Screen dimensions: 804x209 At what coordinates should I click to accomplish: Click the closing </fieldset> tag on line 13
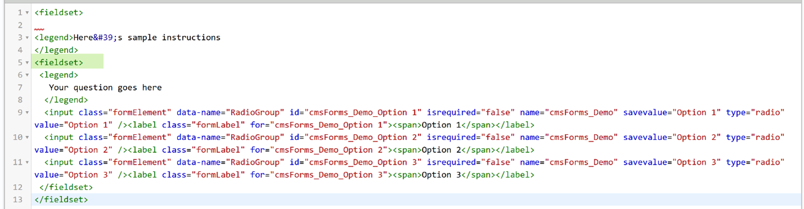pyautogui.click(x=61, y=199)
